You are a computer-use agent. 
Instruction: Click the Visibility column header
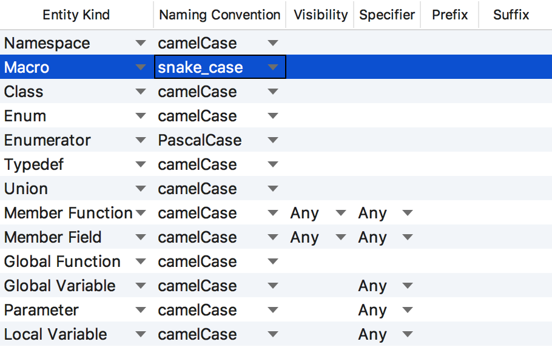point(320,15)
